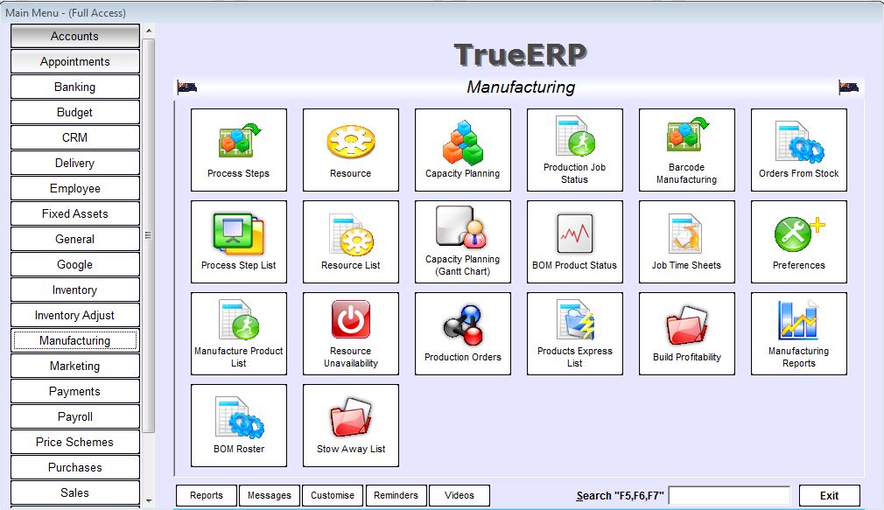Switch to the Payroll module
Screen dimensions: 884x510
(x=75, y=417)
